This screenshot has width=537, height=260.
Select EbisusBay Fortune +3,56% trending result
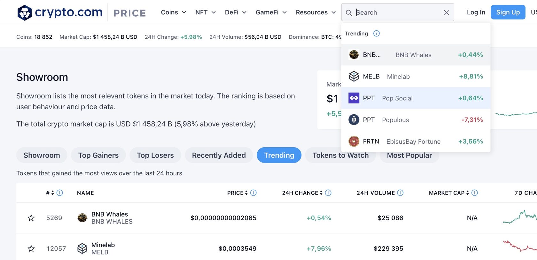(x=416, y=141)
